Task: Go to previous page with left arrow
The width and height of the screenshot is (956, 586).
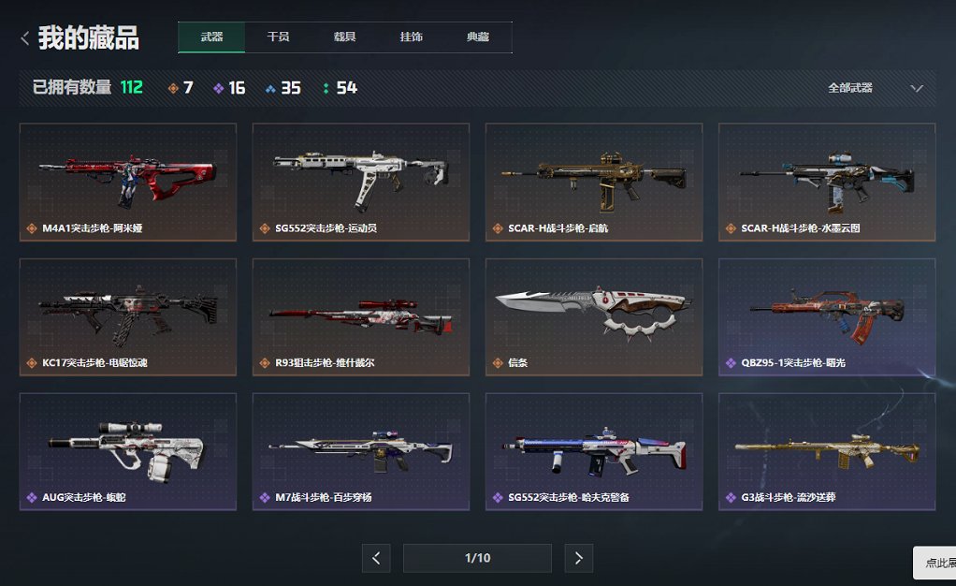Action: pyautogui.click(x=376, y=558)
